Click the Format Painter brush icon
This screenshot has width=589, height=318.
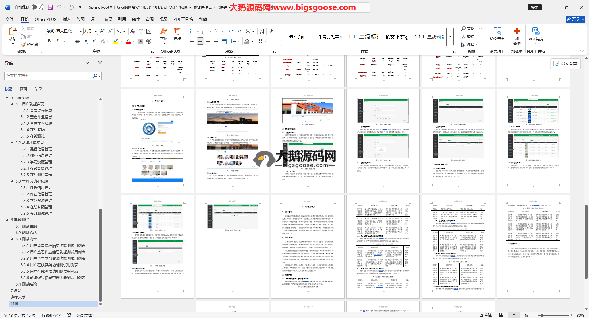[24, 45]
